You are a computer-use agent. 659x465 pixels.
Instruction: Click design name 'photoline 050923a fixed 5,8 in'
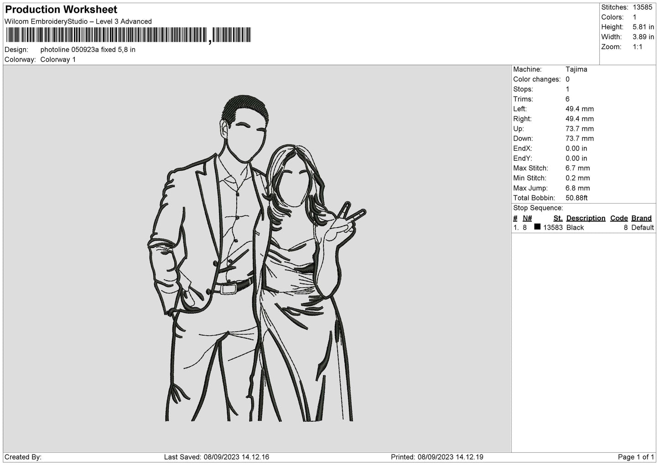pyautogui.click(x=88, y=50)
